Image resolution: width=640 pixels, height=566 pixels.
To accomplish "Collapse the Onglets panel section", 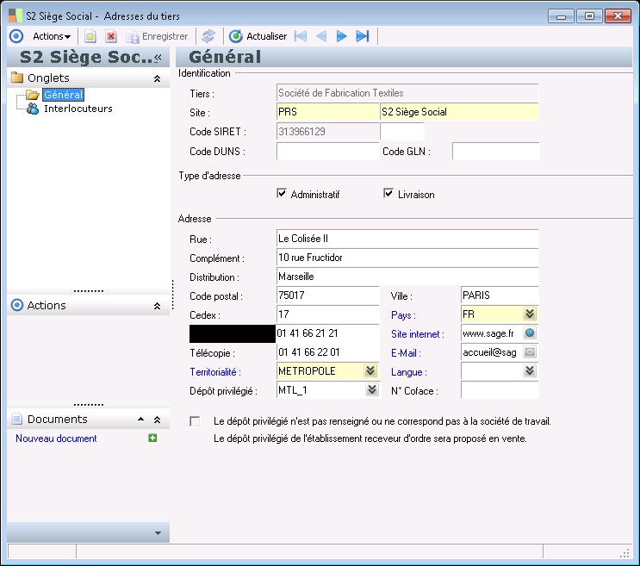I will point(157,78).
